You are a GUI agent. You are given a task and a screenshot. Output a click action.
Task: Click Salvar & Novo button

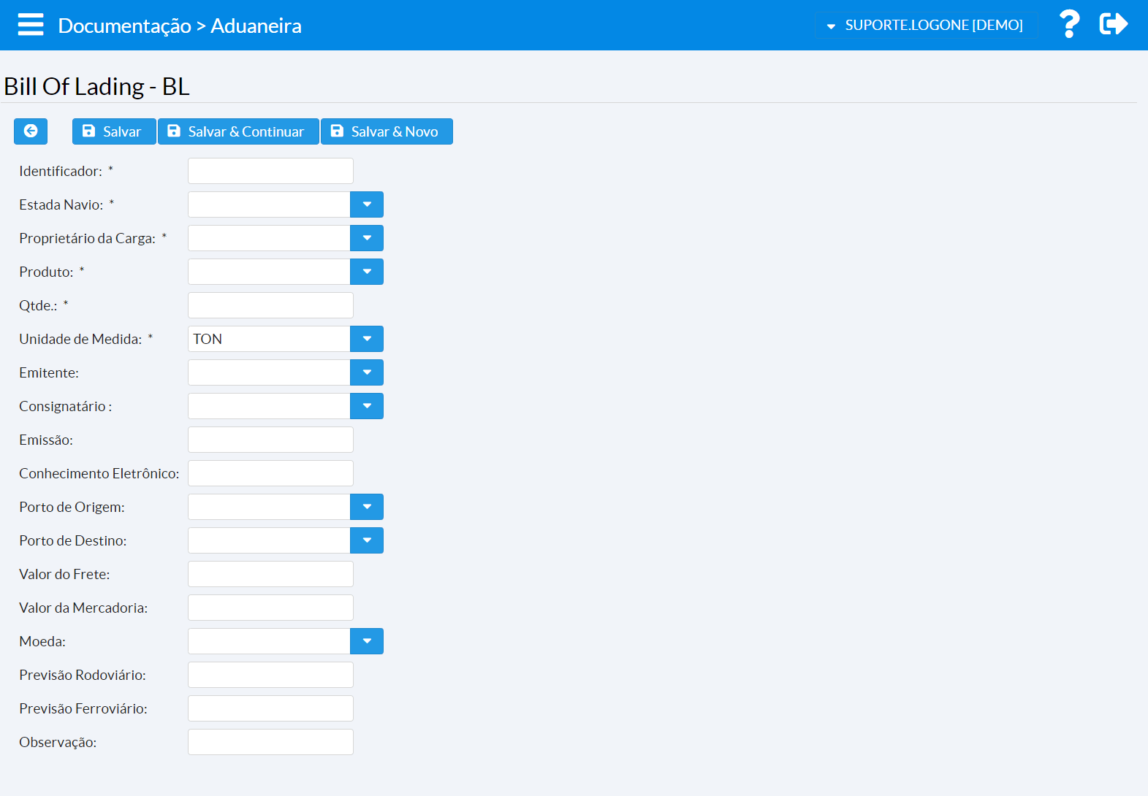point(386,131)
